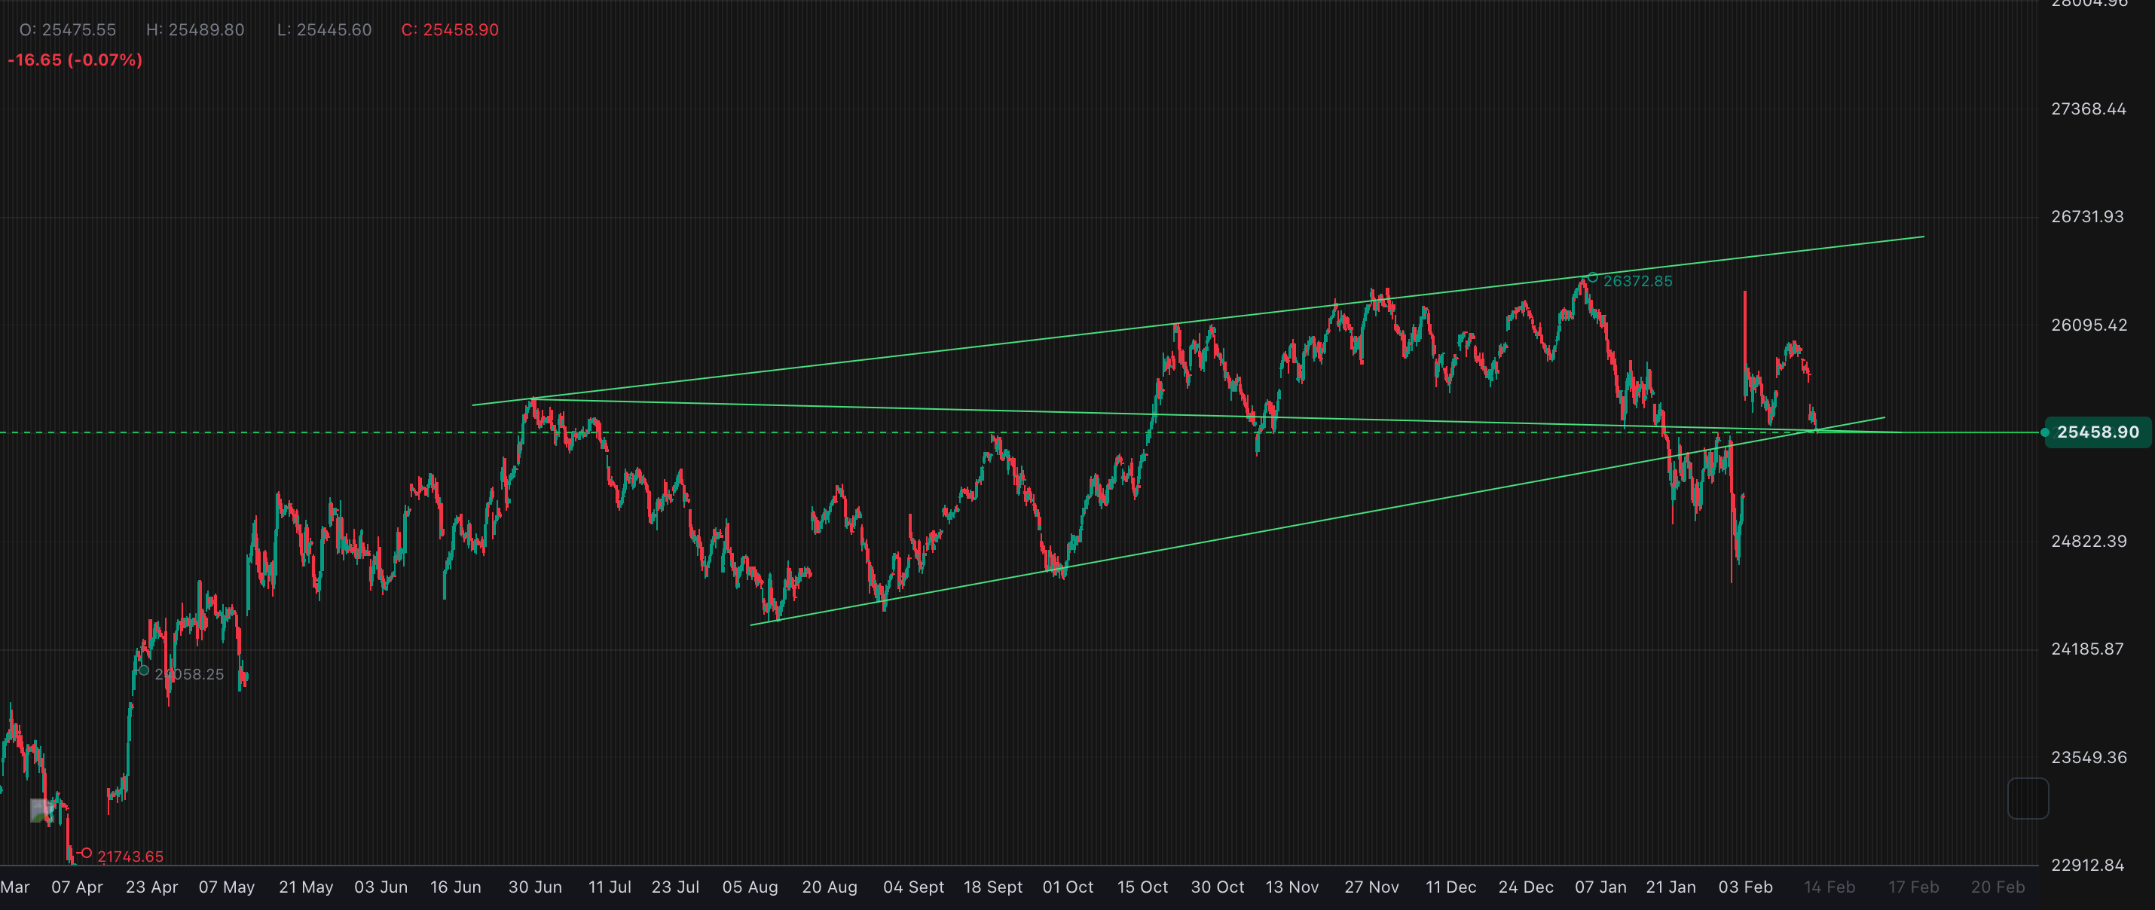Click the red close value C: 25458.90
The image size is (2155, 910).
coord(449,29)
